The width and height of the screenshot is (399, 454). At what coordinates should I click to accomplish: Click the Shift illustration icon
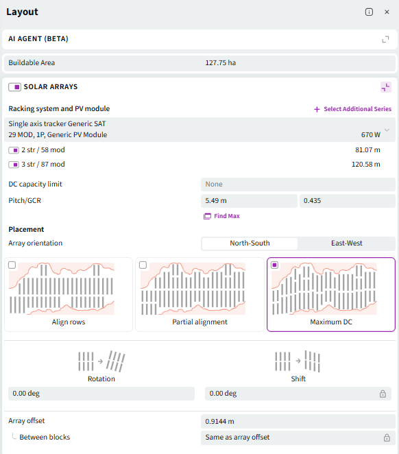(298, 361)
